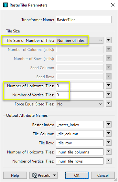Image resolution: width=118 pixels, height=182 pixels.
Task: Open arrow menu beside _num_tile_rows field
Action: click(x=109, y=161)
